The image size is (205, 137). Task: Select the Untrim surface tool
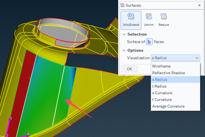click(x=148, y=20)
